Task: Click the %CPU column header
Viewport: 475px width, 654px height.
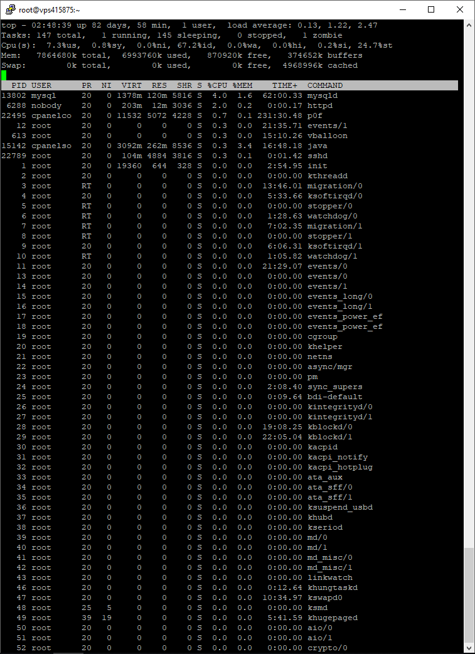Action: (x=217, y=85)
